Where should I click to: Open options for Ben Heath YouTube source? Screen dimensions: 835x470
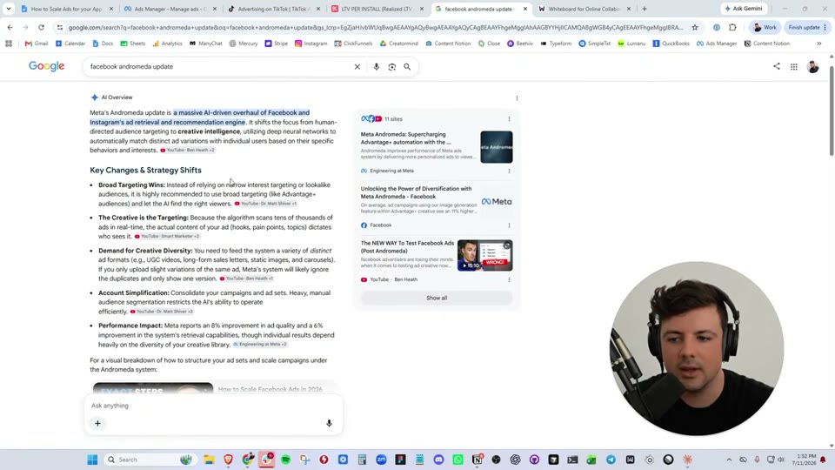(x=509, y=279)
